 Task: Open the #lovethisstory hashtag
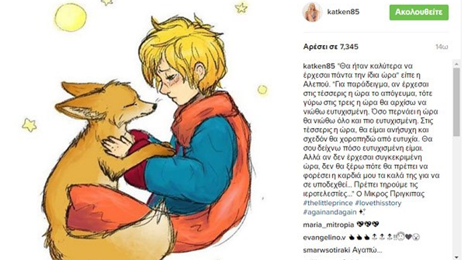[x=379, y=203]
